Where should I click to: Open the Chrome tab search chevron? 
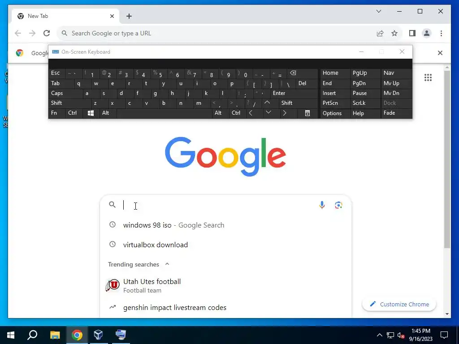[x=378, y=11]
